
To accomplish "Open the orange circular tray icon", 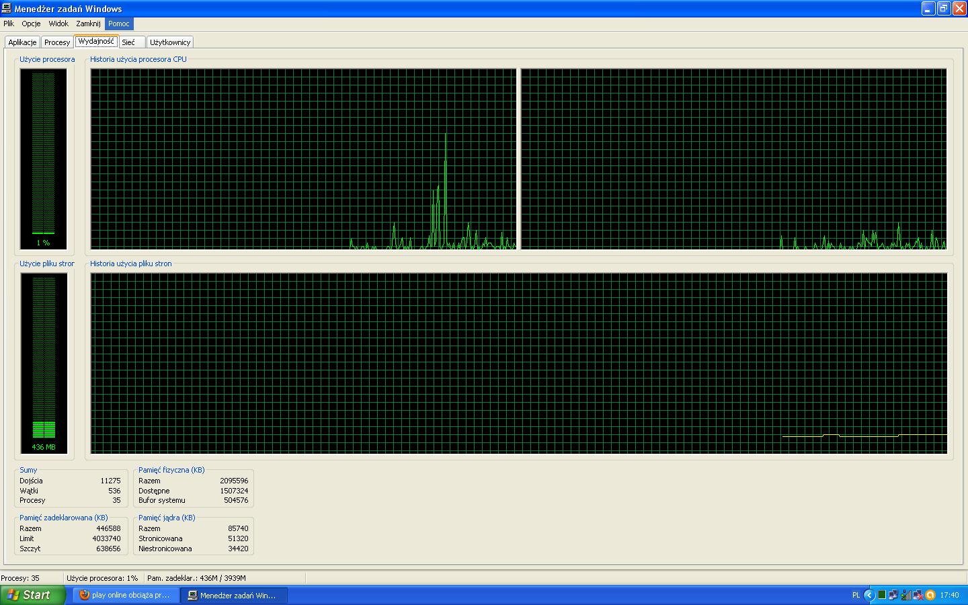I will (x=930, y=595).
